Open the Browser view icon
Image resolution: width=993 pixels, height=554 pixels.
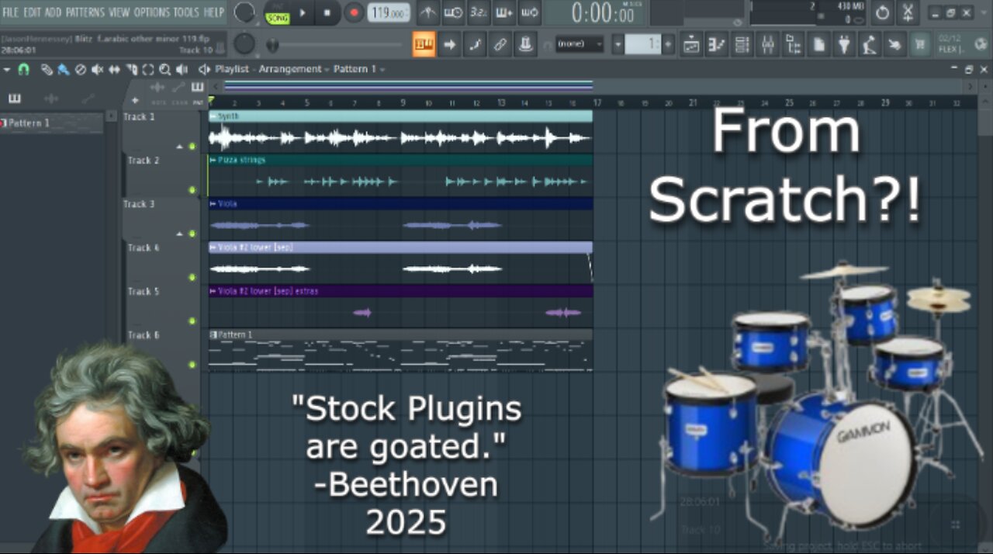point(793,44)
